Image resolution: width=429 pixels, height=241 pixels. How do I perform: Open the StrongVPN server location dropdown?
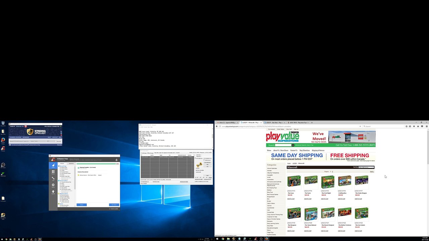coord(20,141)
